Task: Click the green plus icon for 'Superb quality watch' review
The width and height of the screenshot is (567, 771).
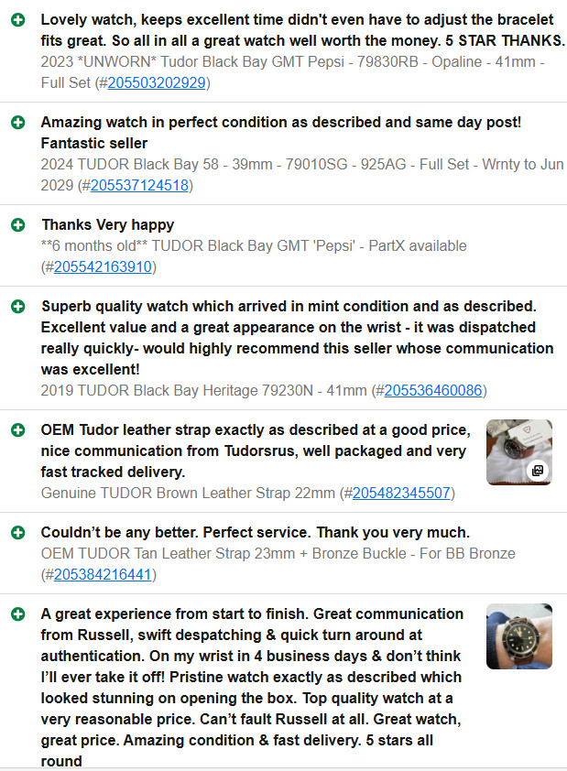Action: (x=18, y=307)
